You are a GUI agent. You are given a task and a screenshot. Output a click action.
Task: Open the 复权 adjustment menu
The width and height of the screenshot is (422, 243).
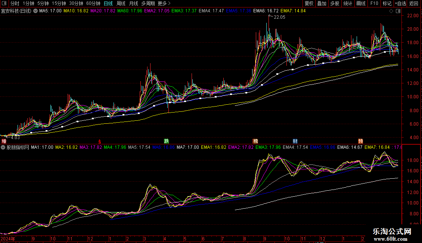coord(309,3)
